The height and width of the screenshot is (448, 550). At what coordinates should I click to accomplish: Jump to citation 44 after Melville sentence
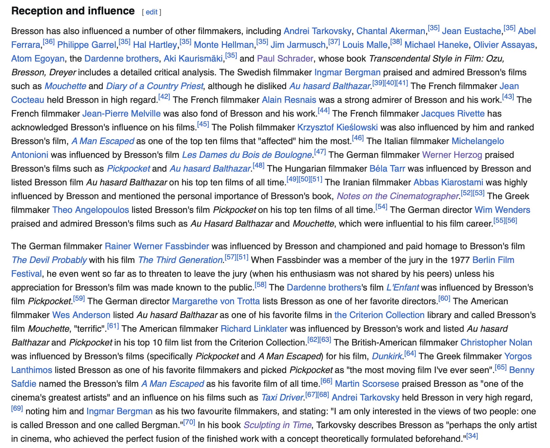point(324,110)
